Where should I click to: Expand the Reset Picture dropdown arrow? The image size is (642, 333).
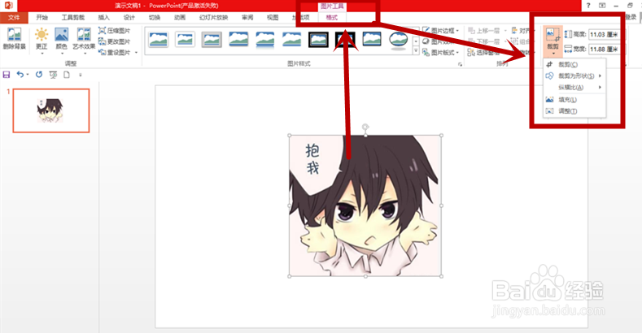click(x=136, y=53)
